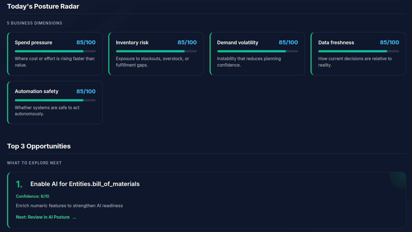The height and width of the screenshot is (232, 412).
Task: Click the Confidence: 6/10 label
Action: [x=32, y=196]
